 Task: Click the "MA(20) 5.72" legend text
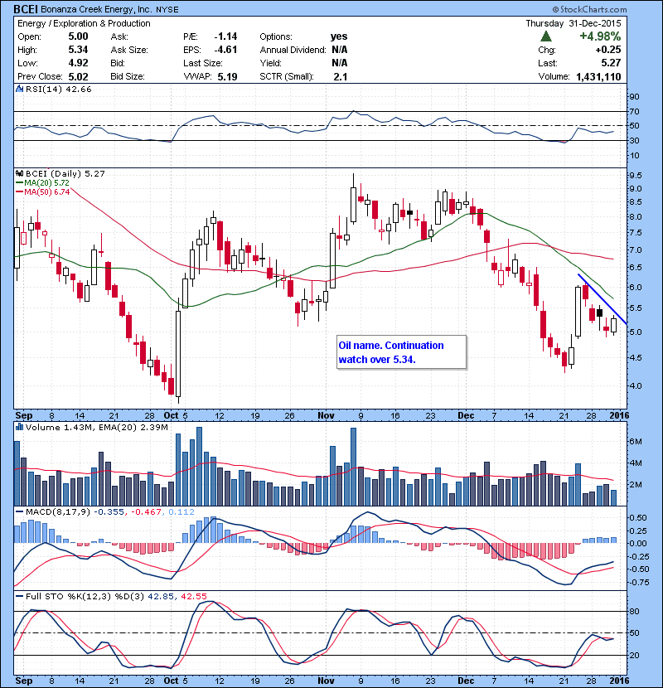point(46,183)
